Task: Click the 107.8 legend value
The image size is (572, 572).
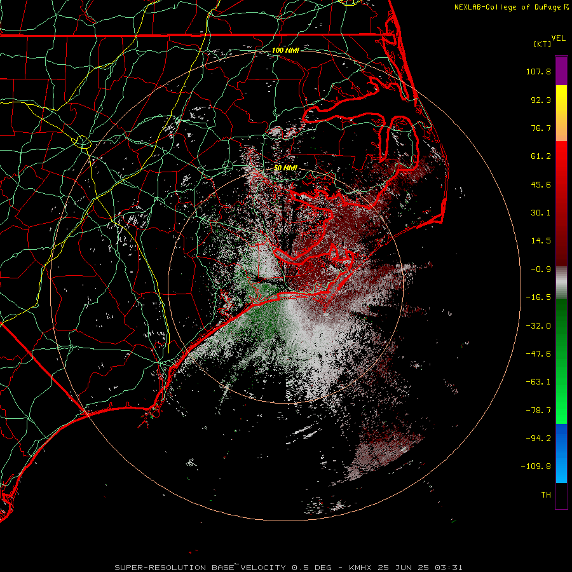Action: 538,71
